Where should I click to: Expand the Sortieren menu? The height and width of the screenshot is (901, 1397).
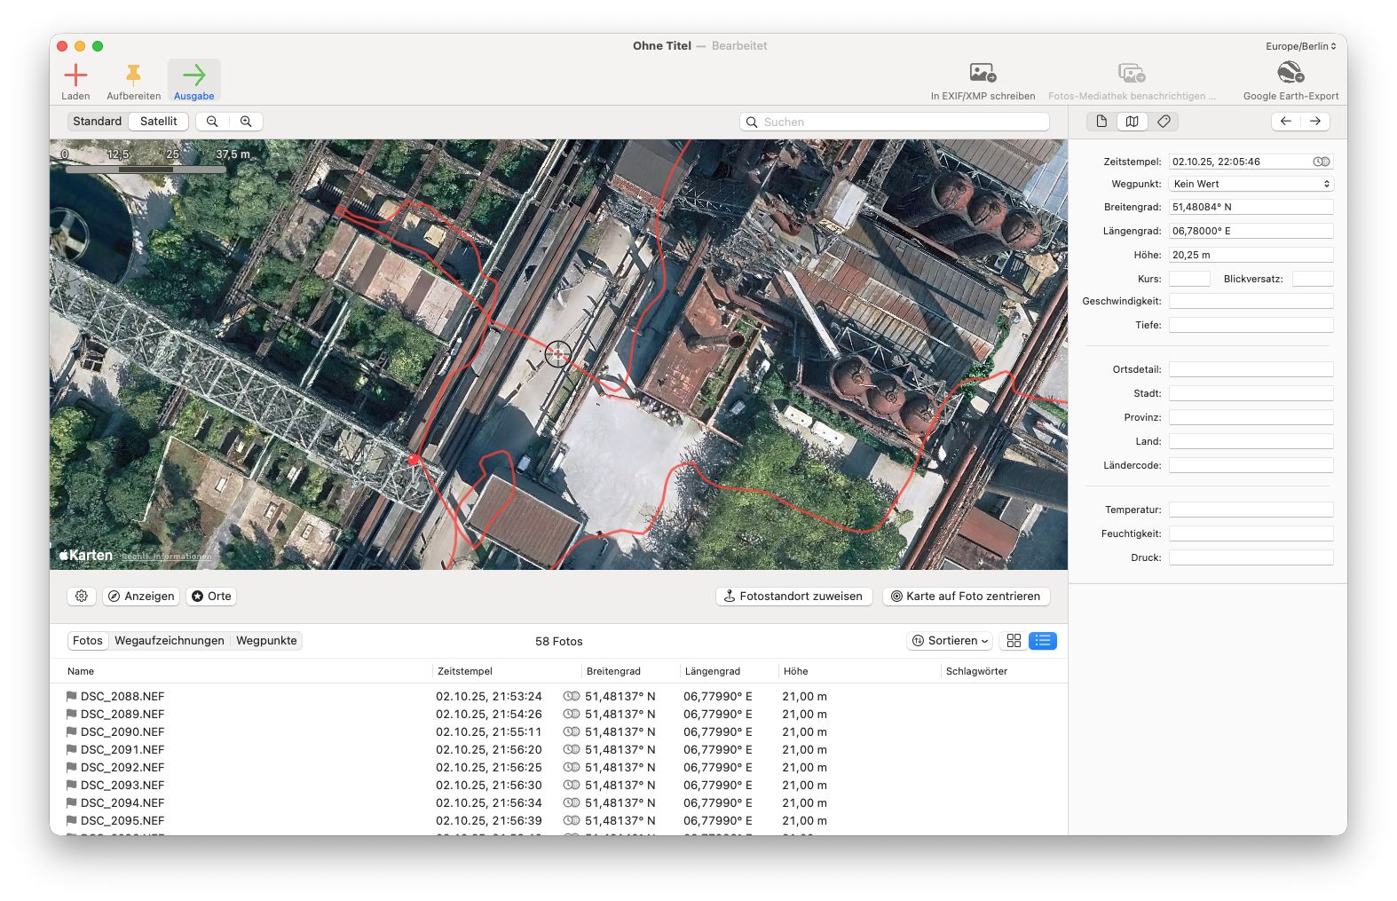951,641
